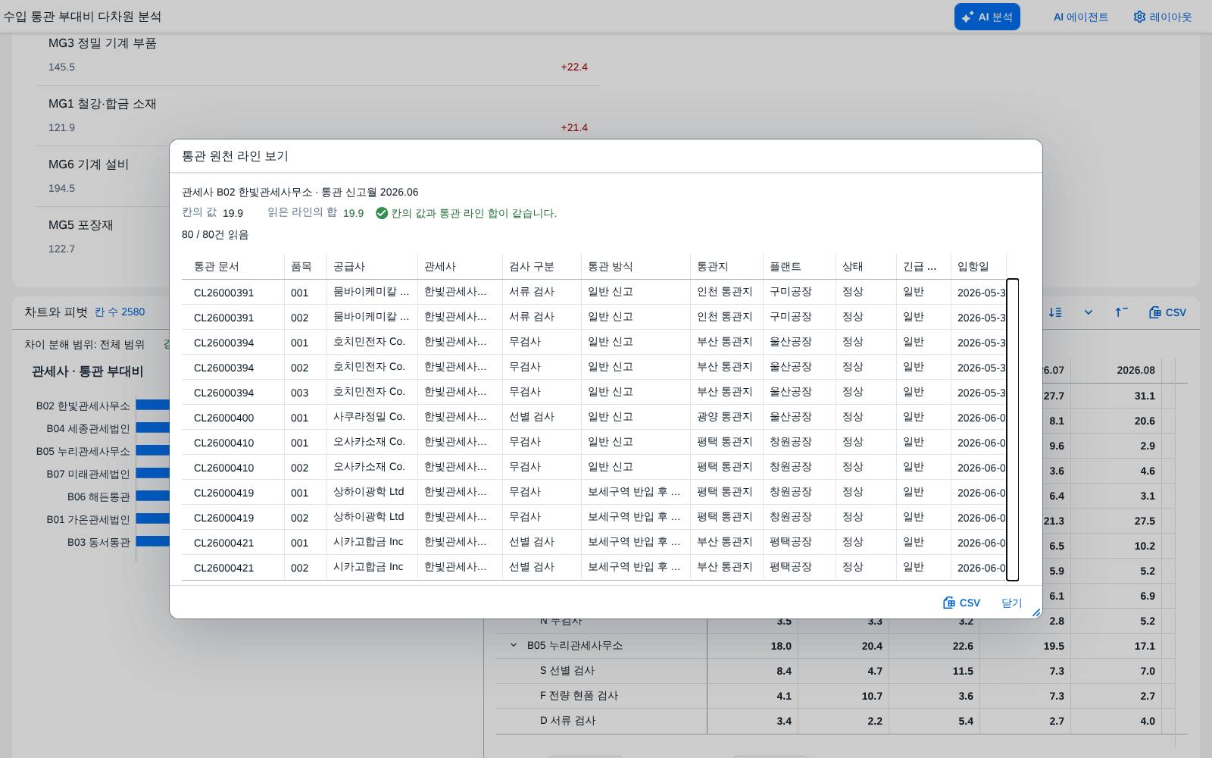Viewport: 1212px width, 758px height.
Task: Click first 상하이광학 Ltd supplier cell
Action: (x=372, y=493)
